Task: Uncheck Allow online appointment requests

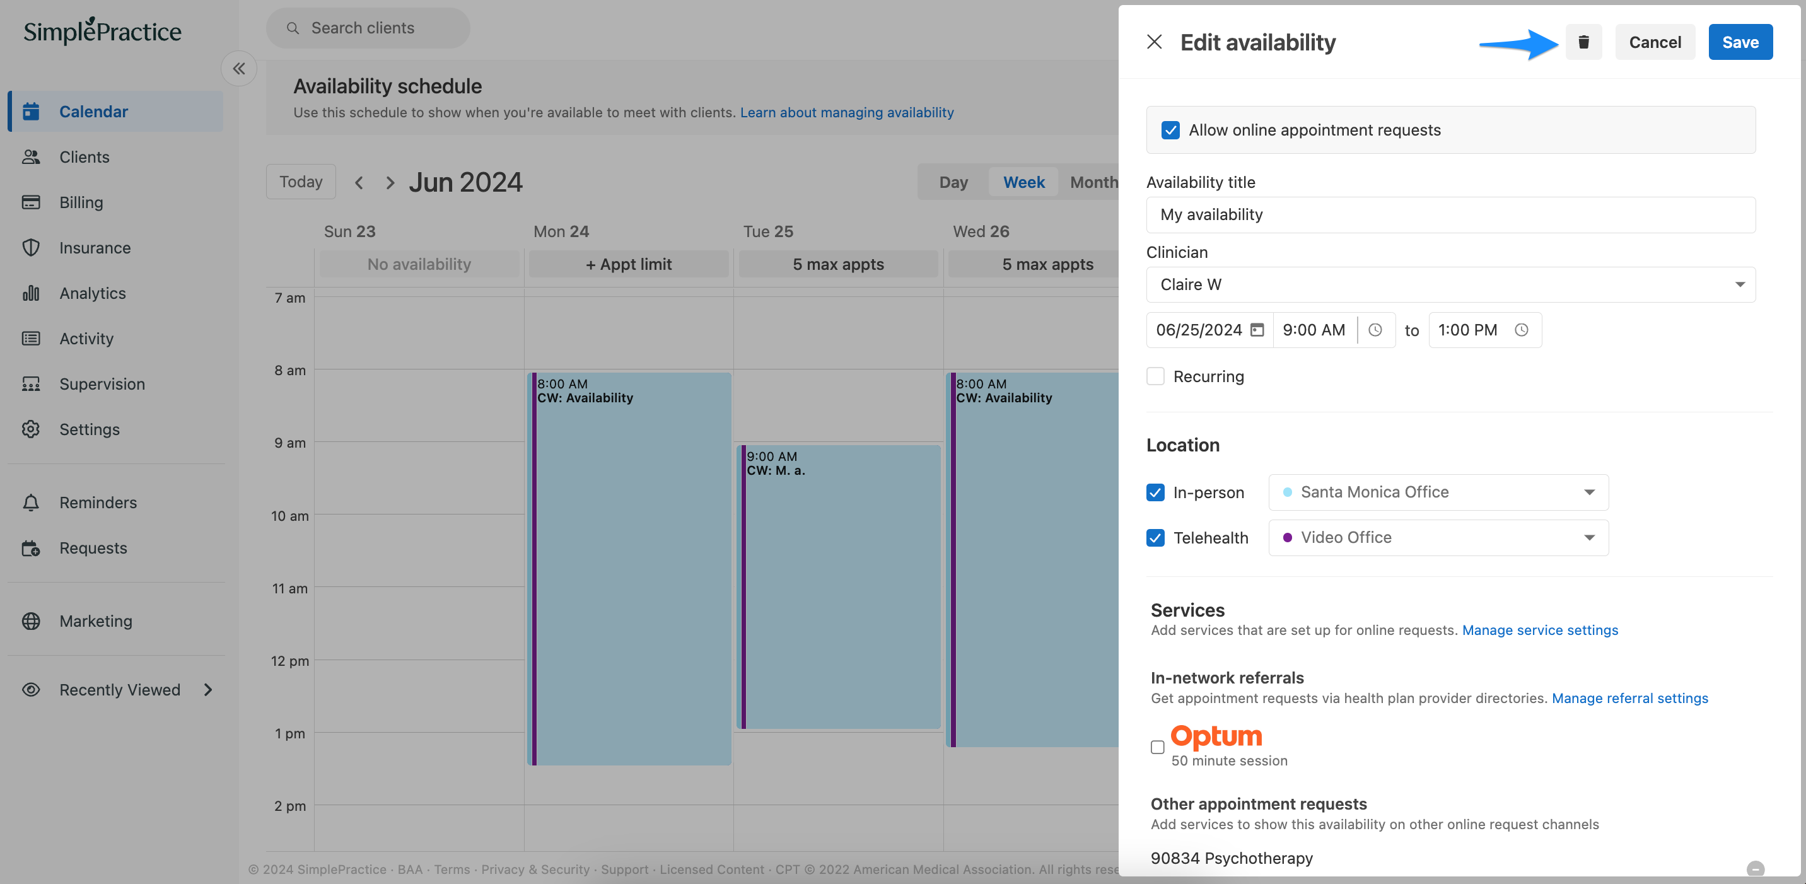Action: coord(1170,130)
